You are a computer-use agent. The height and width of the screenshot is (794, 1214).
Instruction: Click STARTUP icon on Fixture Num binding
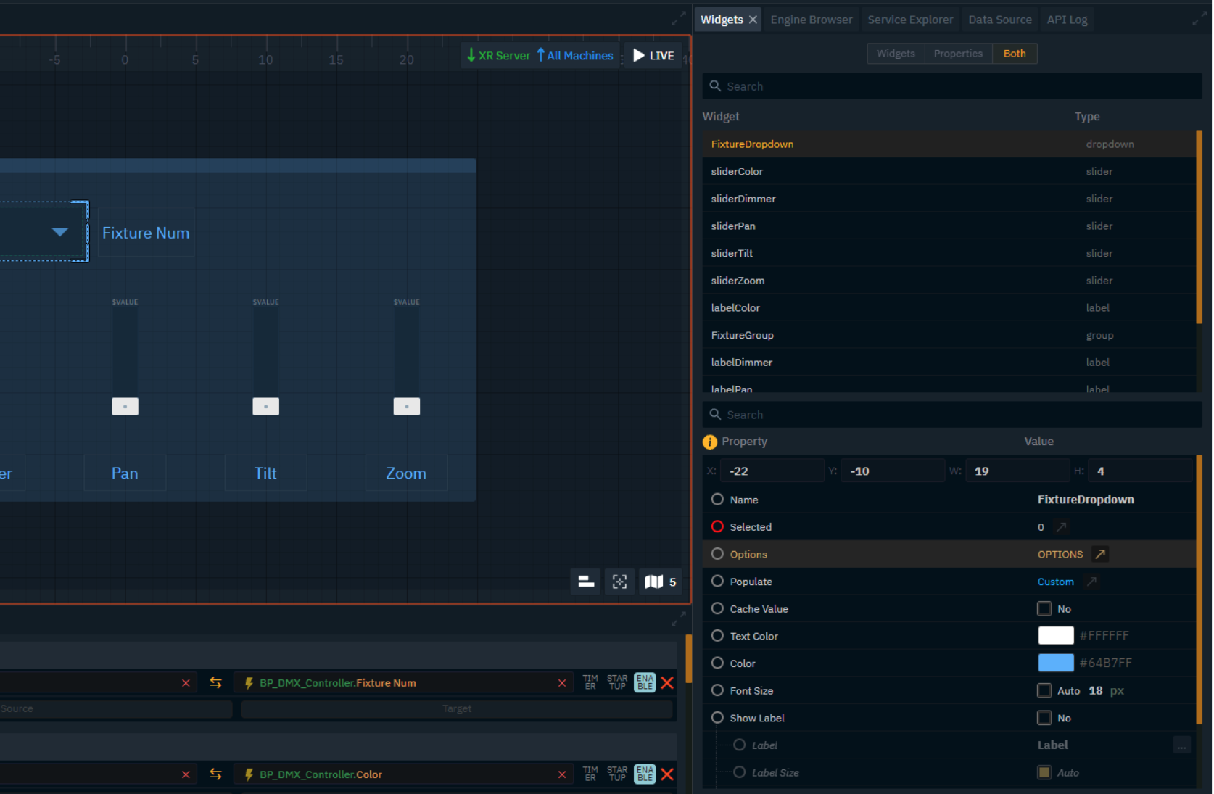[x=617, y=682]
